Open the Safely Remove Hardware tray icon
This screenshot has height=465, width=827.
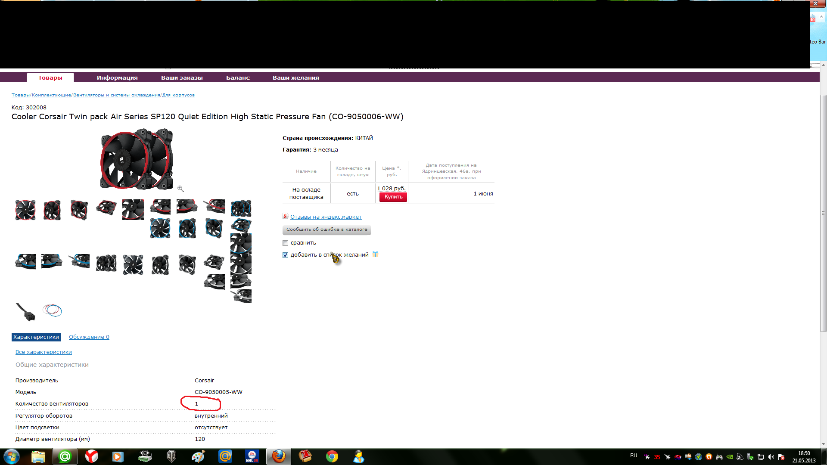pyautogui.click(x=750, y=457)
